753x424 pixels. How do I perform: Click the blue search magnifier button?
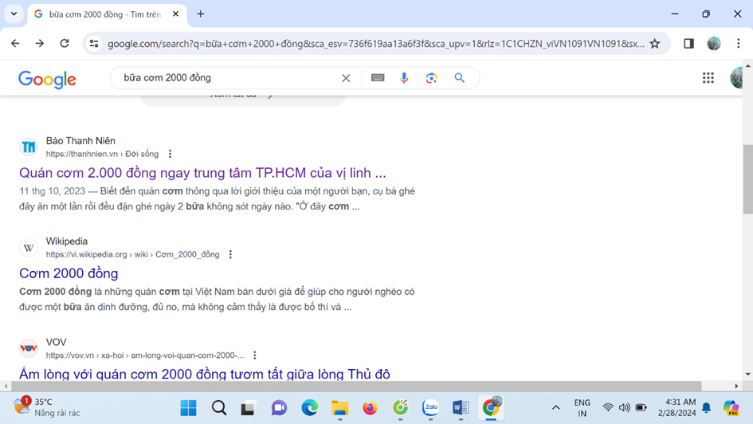(x=460, y=78)
